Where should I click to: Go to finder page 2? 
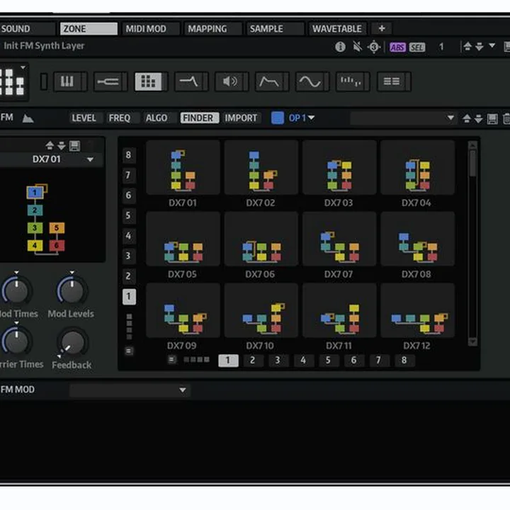pos(252,360)
